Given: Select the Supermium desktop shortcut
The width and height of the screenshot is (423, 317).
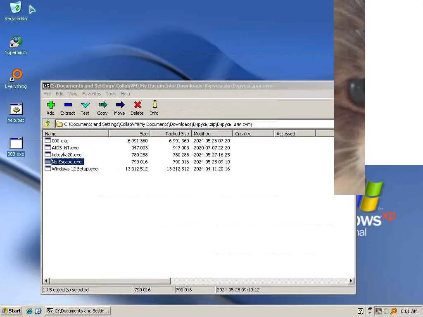Looking at the screenshot, I should (16, 45).
